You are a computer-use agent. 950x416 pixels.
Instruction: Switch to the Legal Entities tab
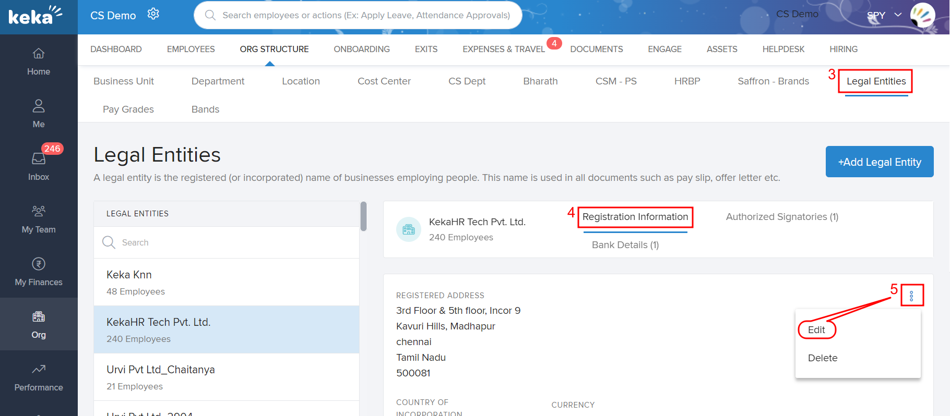tap(876, 81)
